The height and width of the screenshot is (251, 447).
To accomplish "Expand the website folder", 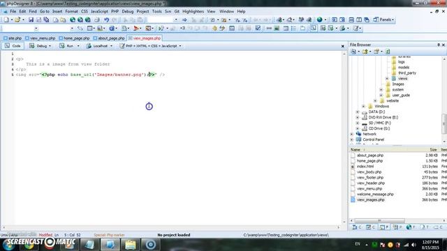I will (x=375, y=100).
